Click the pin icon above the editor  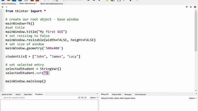point(187,7)
